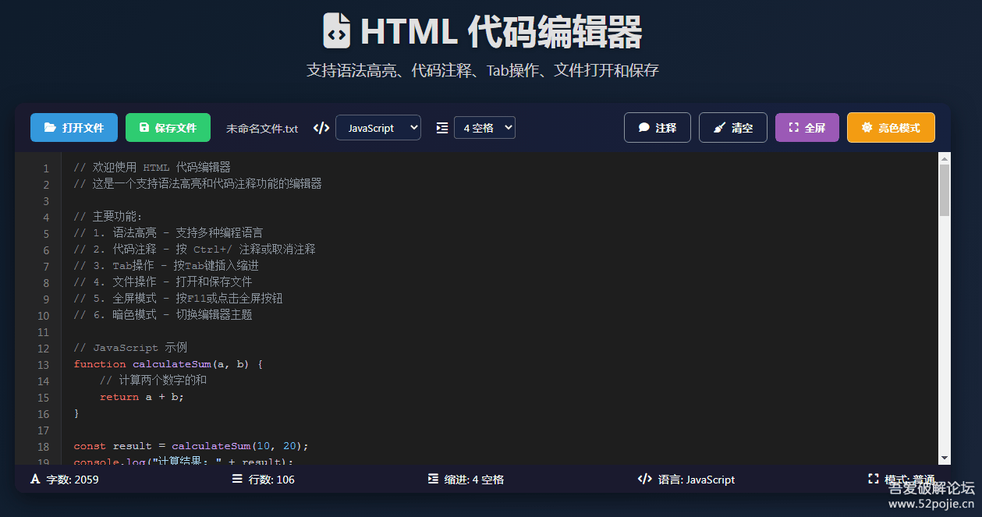
Task: Click comment 这是一个支持语法高亮 on line 2
Action: click(x=198, y=184)
